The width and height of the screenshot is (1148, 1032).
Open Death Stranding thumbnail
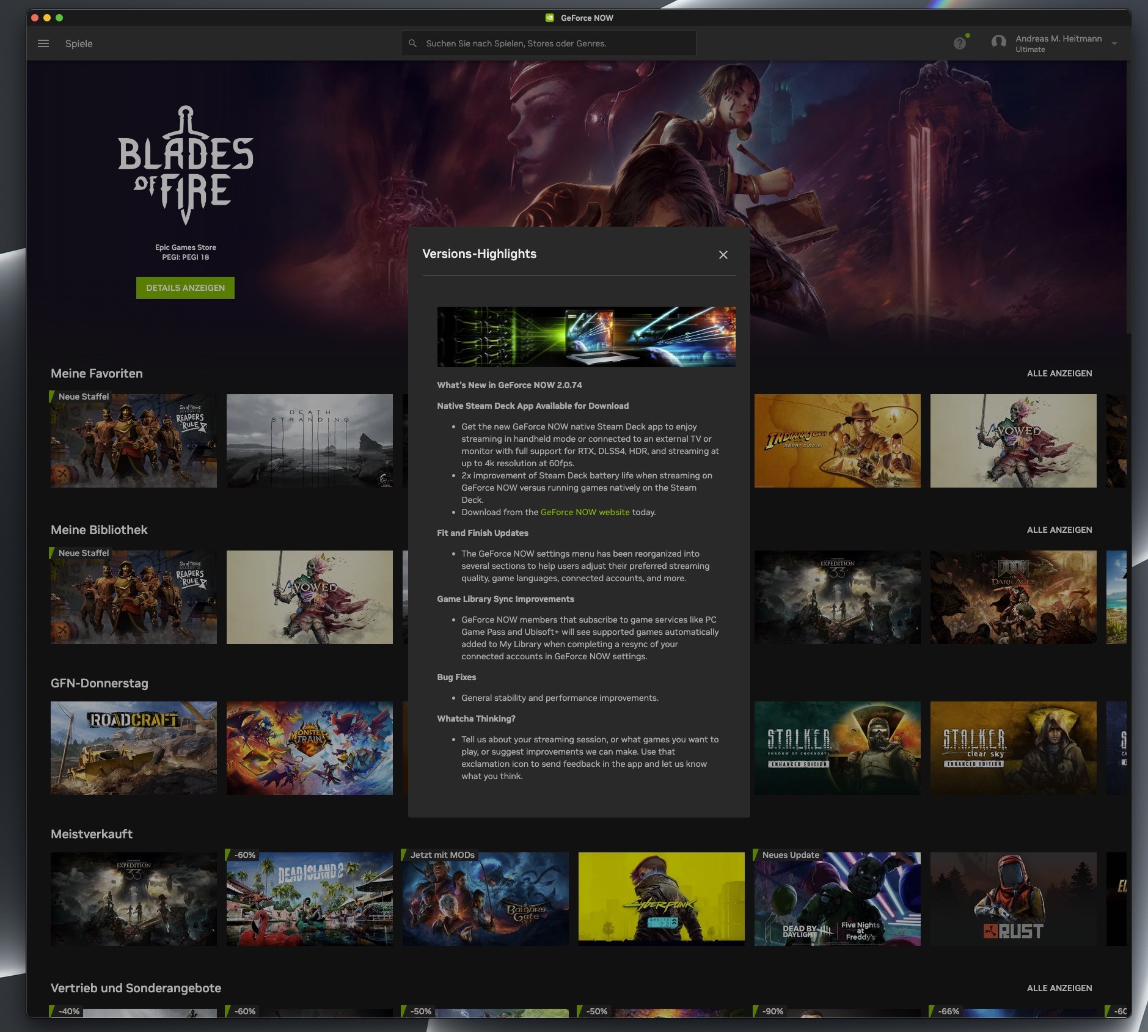[310, 441]
